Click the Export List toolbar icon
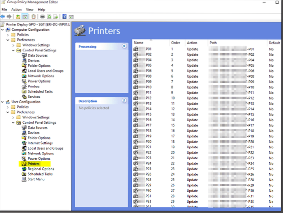Viewport: 283px width, 213px height. [56, 17]
